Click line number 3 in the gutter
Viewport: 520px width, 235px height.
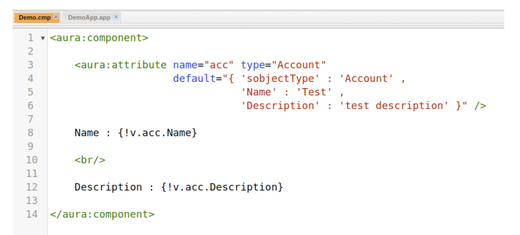[x=30, y=65]
